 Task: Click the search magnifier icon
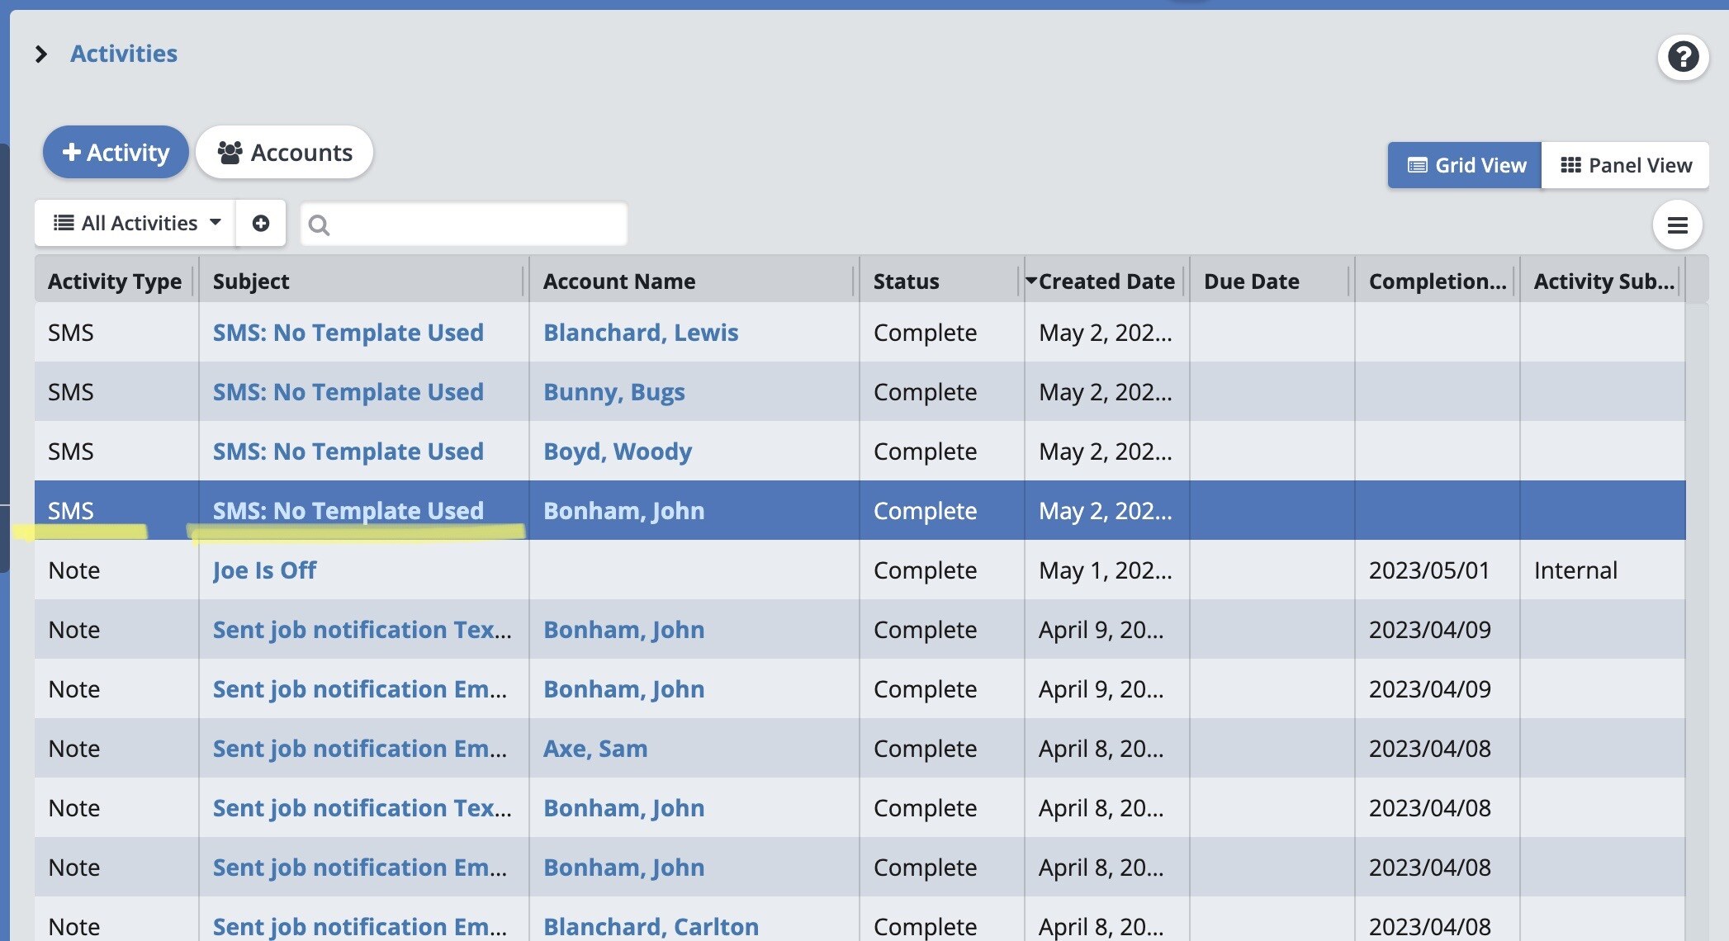[319, 225]
